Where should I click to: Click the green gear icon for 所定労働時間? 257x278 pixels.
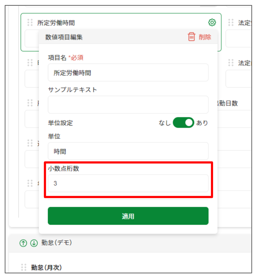pyautogui.click(x=212, y=23)
